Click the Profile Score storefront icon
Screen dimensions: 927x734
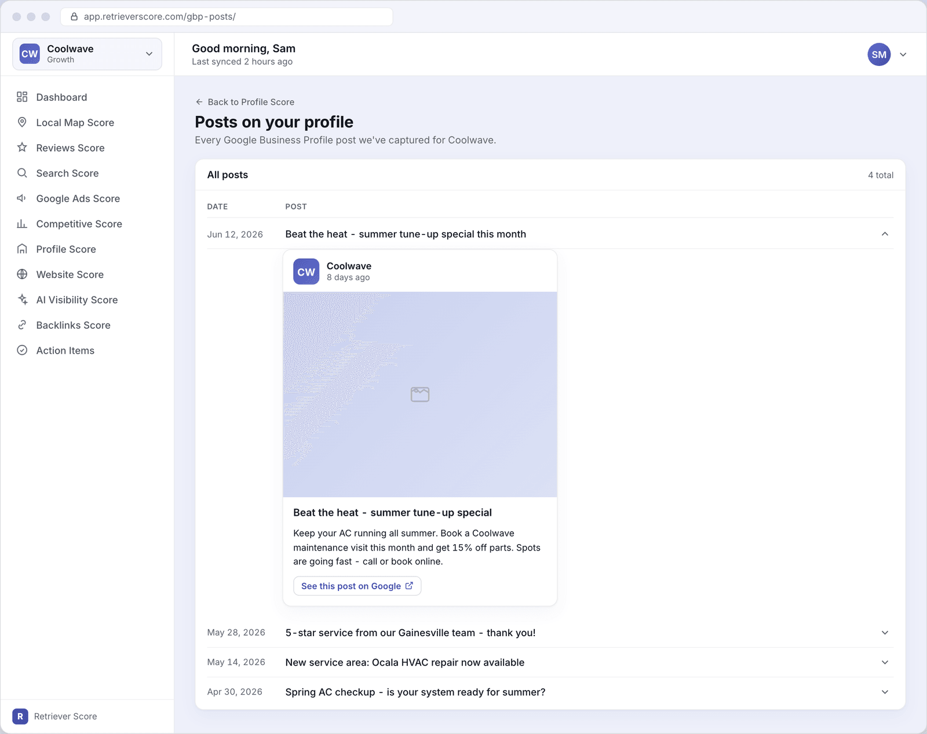click(x=22, y=249)
